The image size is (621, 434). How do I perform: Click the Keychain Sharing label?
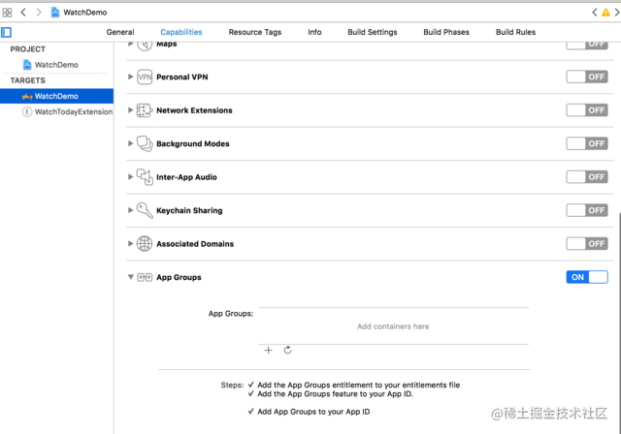click(x=189, y=210)
